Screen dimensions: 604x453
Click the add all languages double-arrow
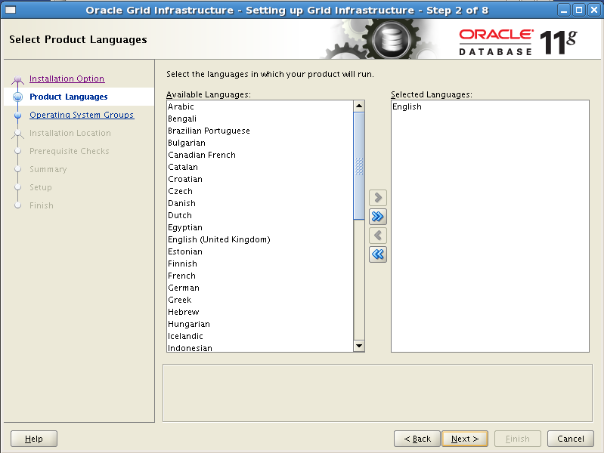(378, 217)
